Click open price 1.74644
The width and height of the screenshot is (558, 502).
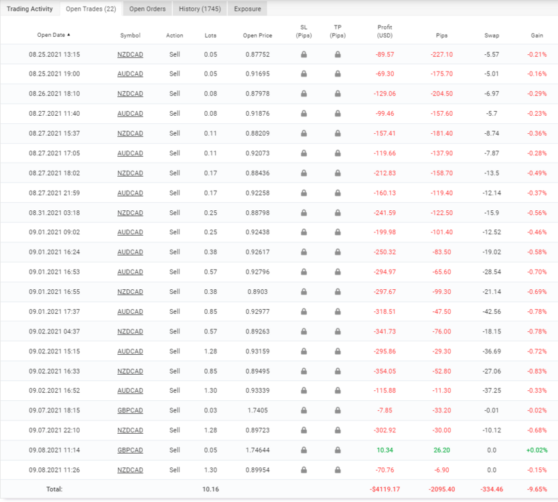(x=257, y=450)
